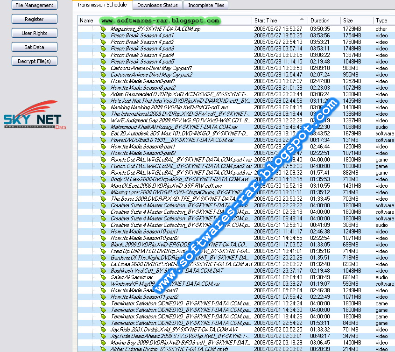
Task: Click duration value 00:17:34
Action: 320,141
